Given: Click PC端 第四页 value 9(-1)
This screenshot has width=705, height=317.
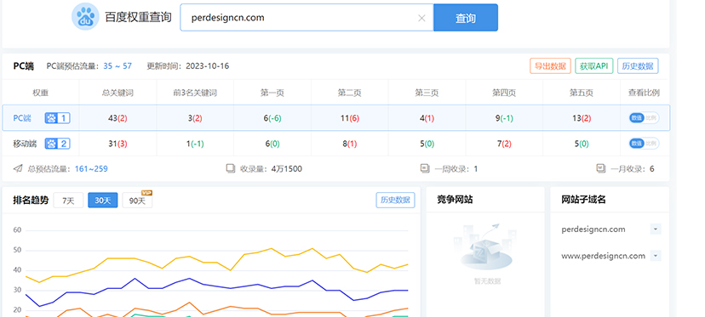Looking at the screenshot, I should (x=504, y=118).
